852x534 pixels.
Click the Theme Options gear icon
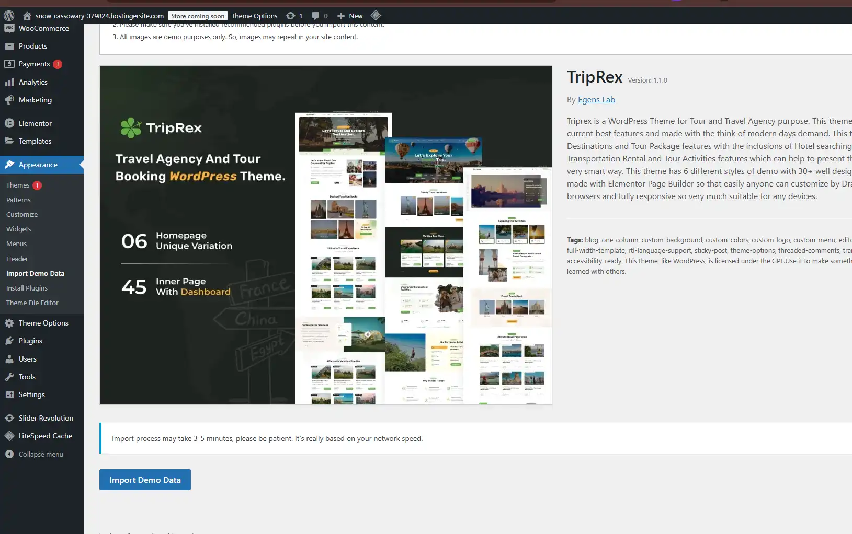pos(9,323)
